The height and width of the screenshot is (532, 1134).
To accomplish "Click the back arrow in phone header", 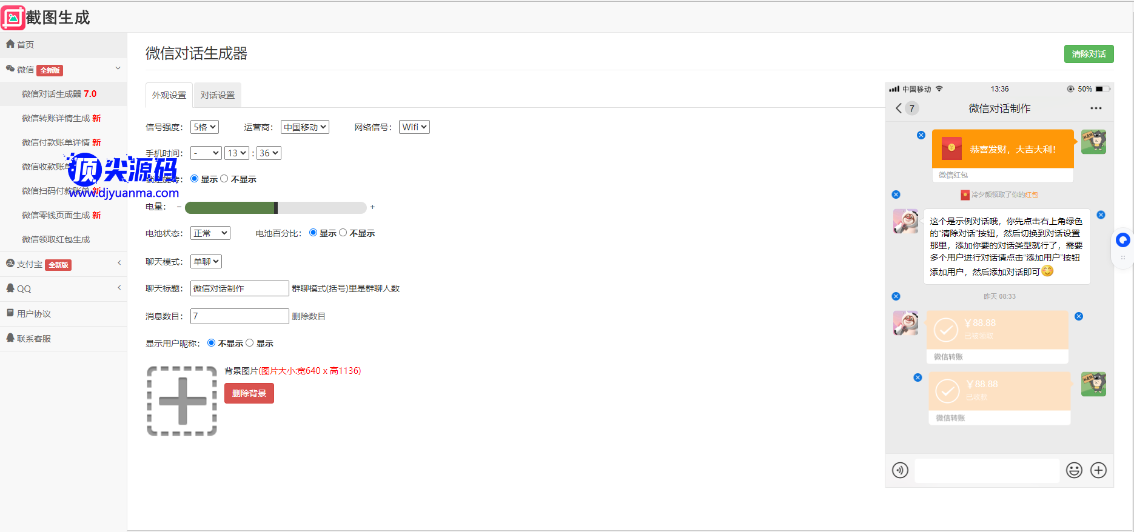I will (899, 108).
